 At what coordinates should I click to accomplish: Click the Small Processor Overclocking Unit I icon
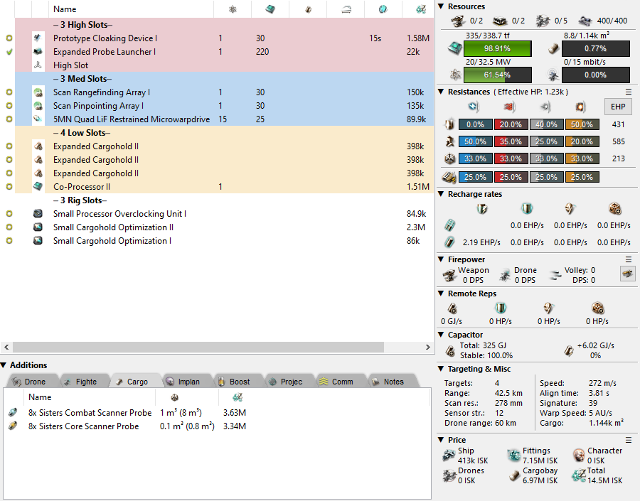coord(38,214)
